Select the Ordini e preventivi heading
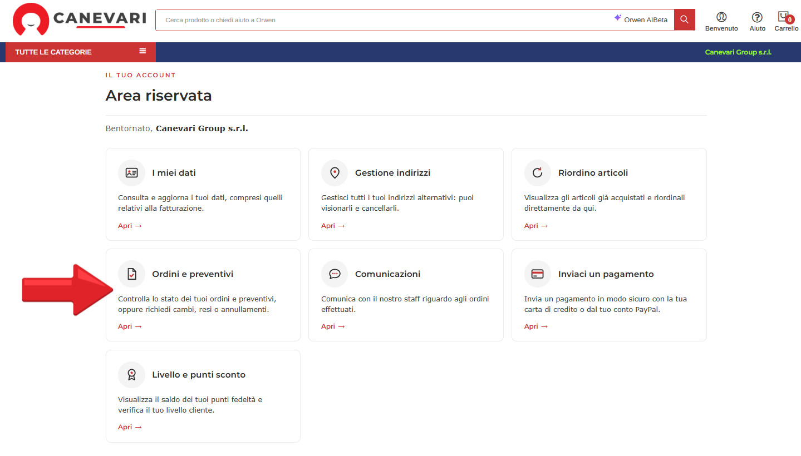The image size is (801, 456). coord(193,274)
